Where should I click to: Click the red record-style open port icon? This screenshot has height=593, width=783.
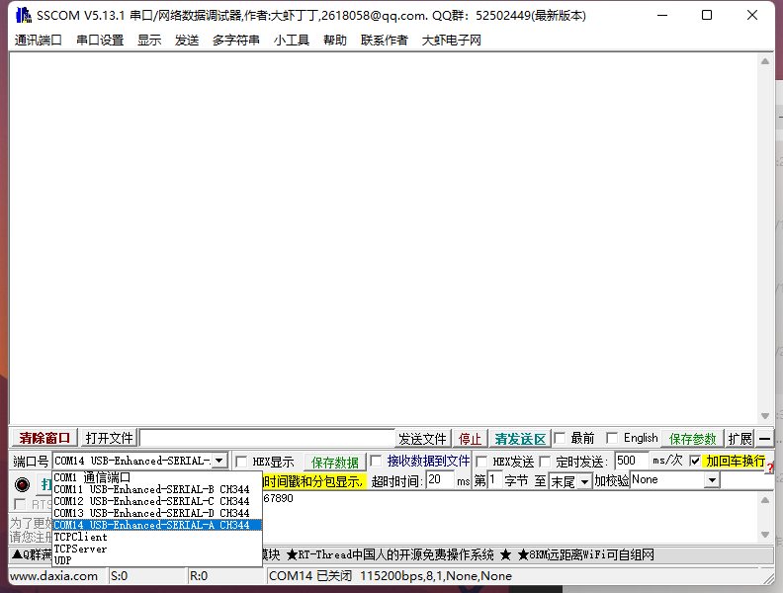[22, 484]
